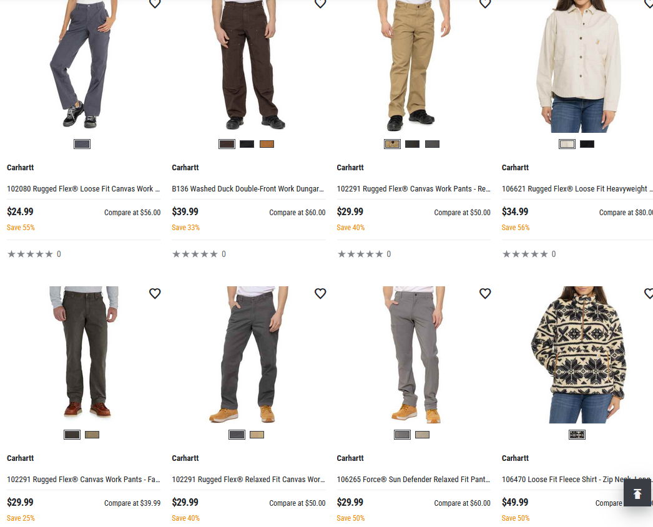The width and height of the screenshot is (653, 527).
Task: Pick black swatch for Loose Fit Heavyweight shirt
Action: click(587, 144)
